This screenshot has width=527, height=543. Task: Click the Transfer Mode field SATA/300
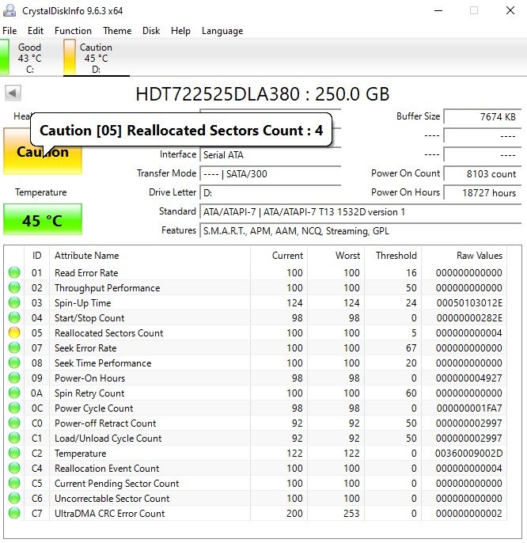271,174
